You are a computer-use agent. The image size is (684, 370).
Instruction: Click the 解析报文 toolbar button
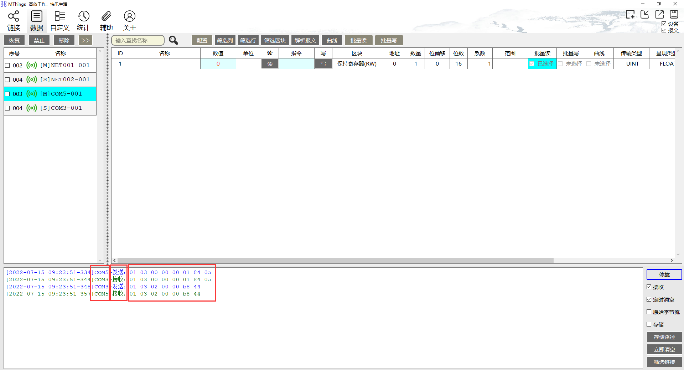[x=305, y=40]
